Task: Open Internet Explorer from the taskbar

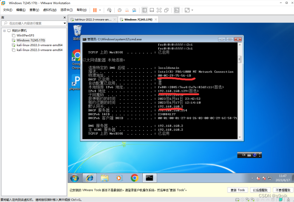Action: 90,178
